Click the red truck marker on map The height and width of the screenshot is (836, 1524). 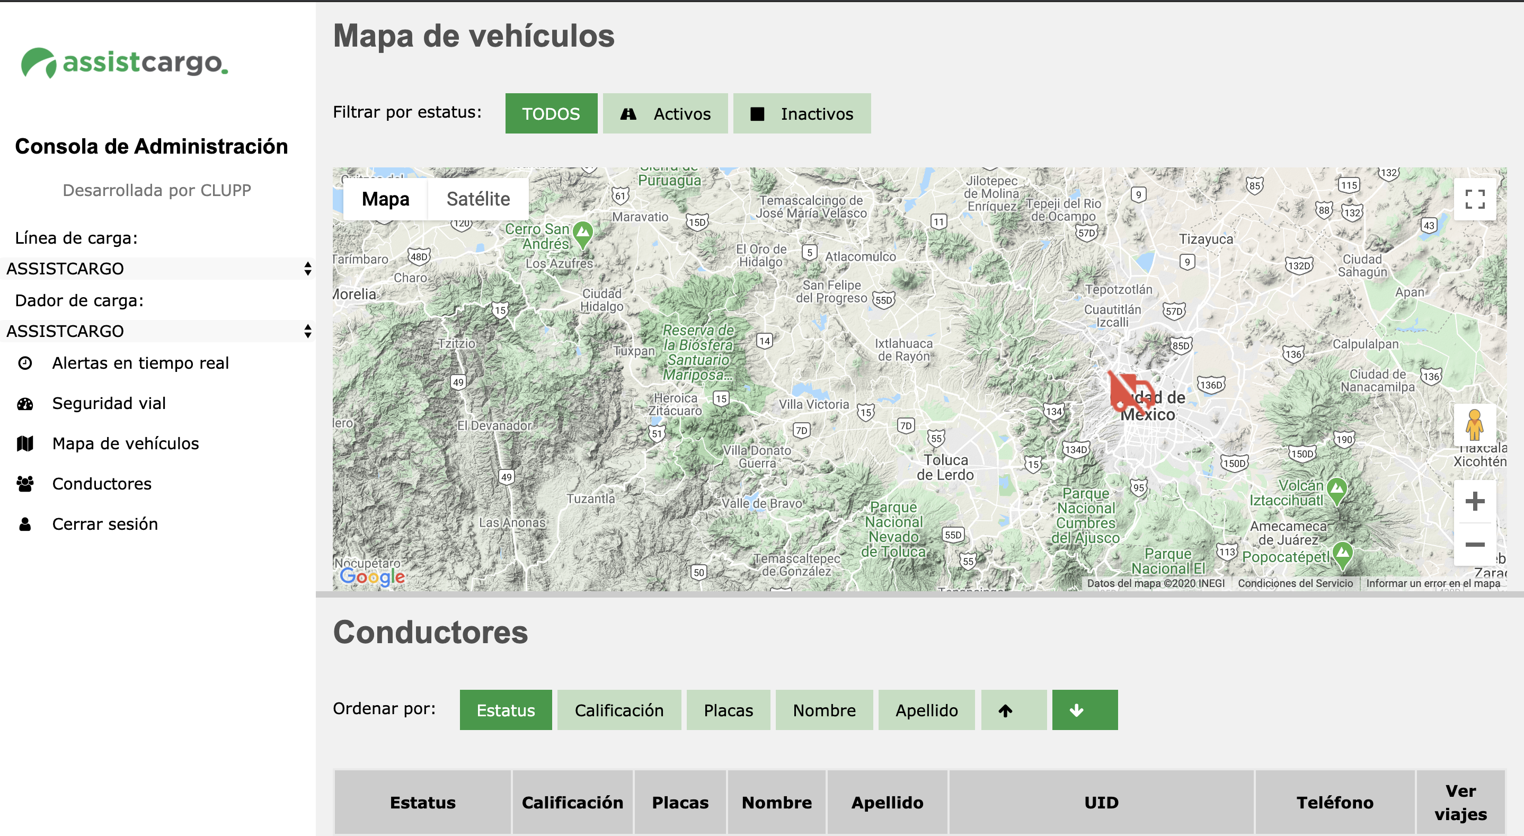pos(1129,392)
